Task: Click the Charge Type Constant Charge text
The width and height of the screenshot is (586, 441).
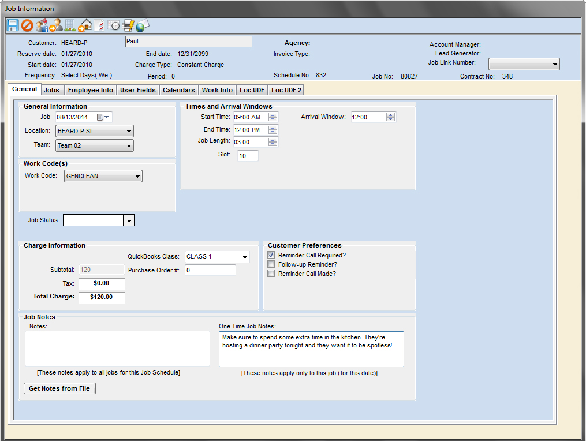Action: tap(201, 65)
